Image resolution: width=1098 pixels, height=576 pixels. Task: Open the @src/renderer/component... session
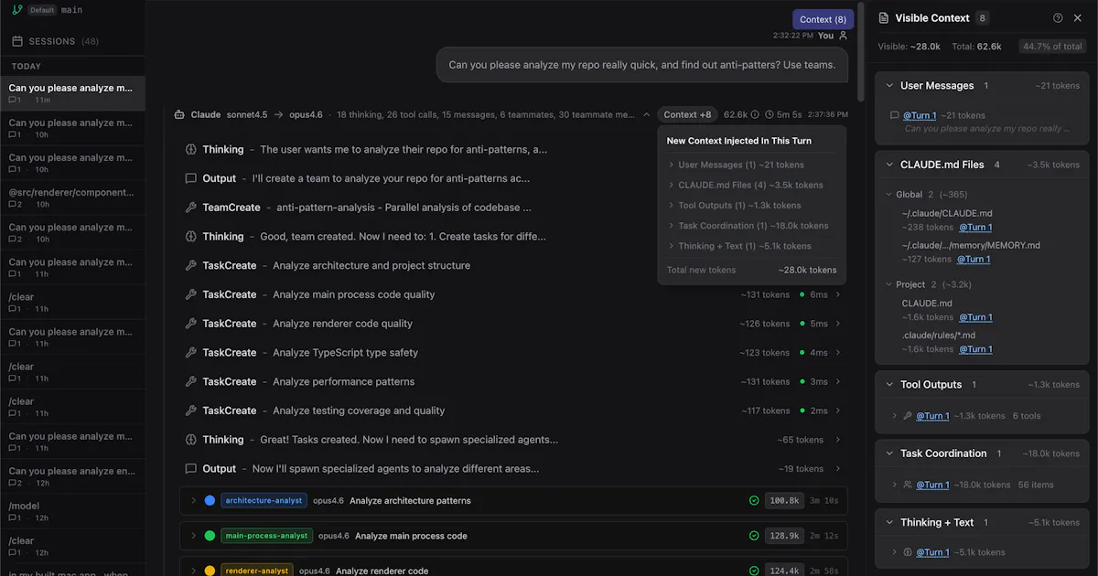[72, 197]
